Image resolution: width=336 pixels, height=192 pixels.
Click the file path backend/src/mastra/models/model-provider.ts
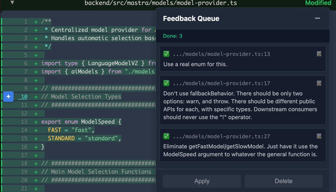161,3
